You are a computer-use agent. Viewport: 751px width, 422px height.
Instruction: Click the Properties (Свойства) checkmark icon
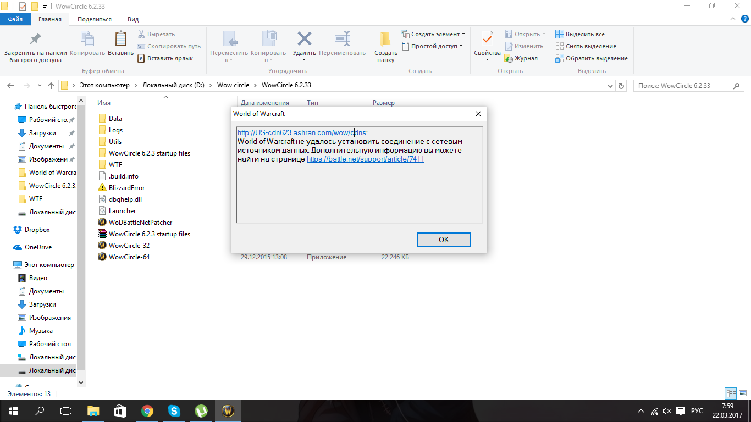point(487,39)
